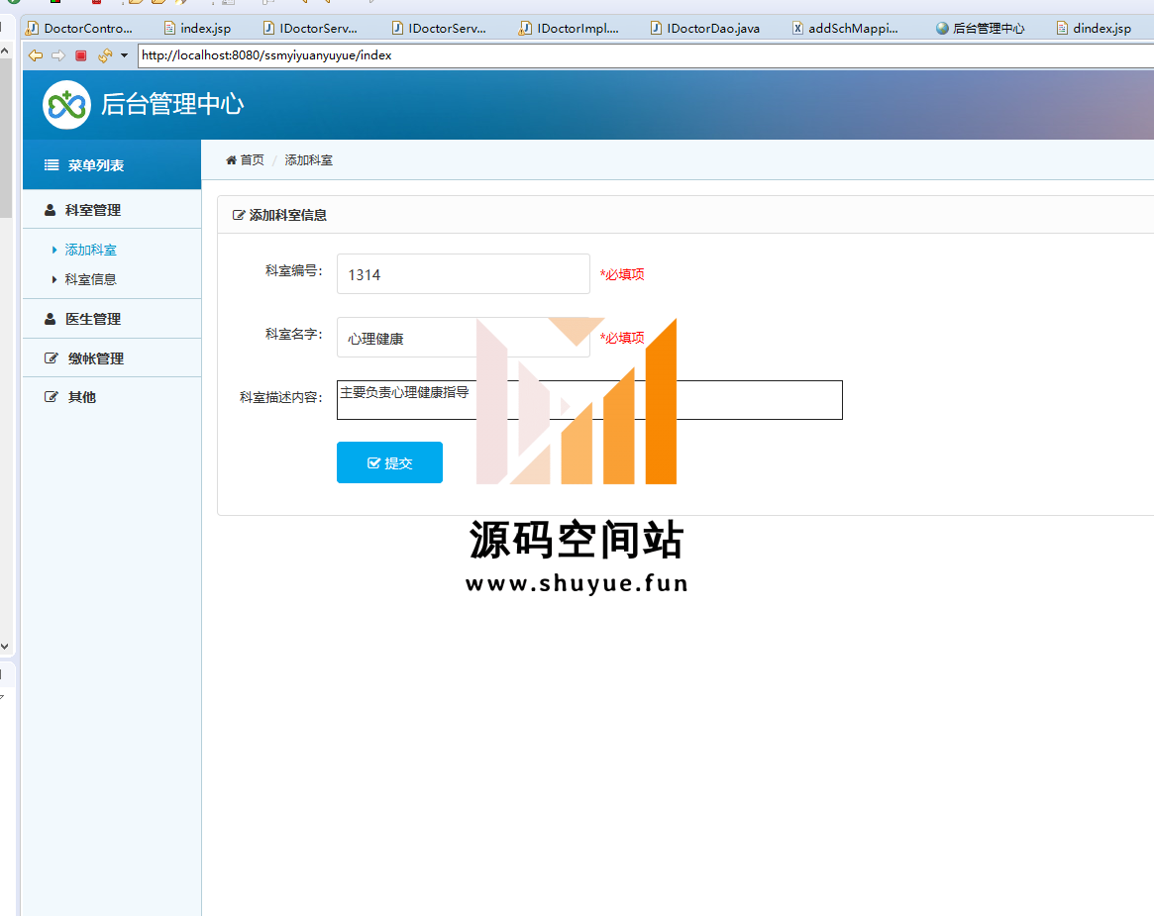Select the 后台管理中心 browser tab
The height and width of the screenshot is (916, 1154).
pos(981,28)
